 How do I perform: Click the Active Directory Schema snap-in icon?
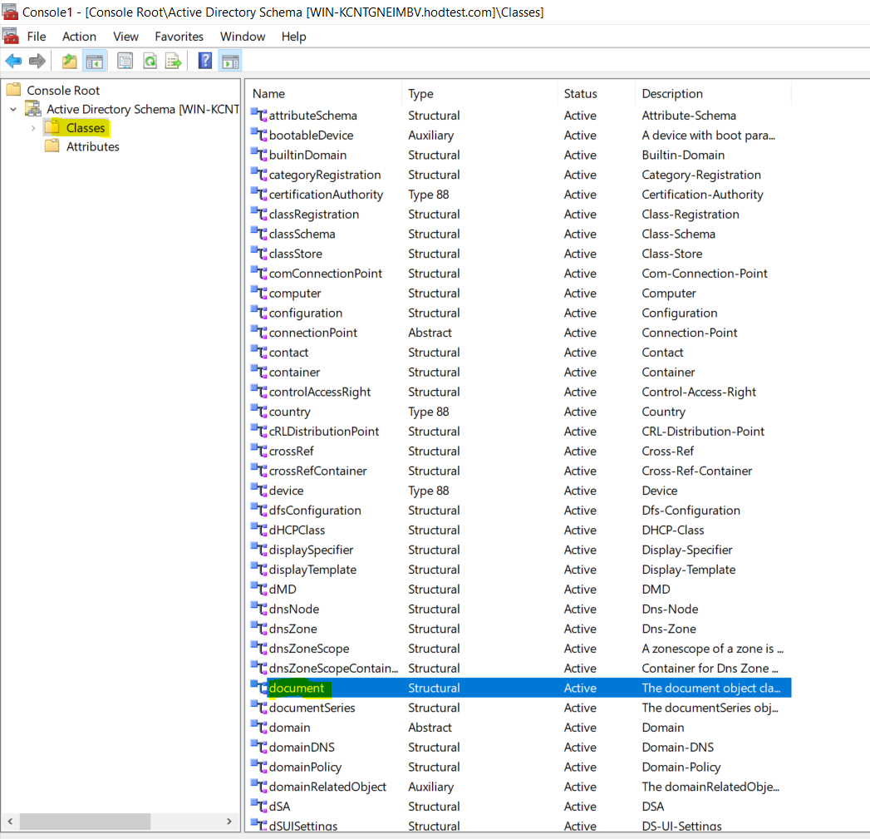32,108
